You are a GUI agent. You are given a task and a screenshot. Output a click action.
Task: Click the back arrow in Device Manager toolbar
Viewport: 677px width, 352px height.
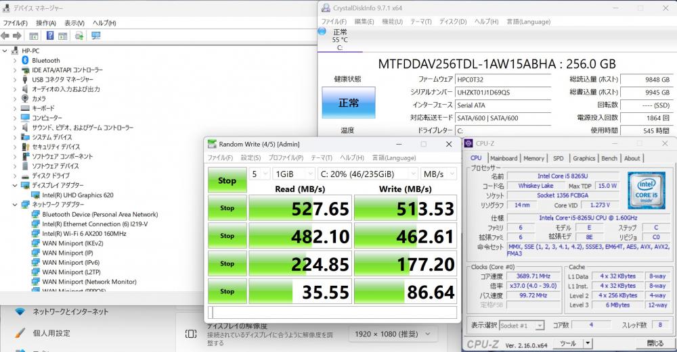(5, 36)
